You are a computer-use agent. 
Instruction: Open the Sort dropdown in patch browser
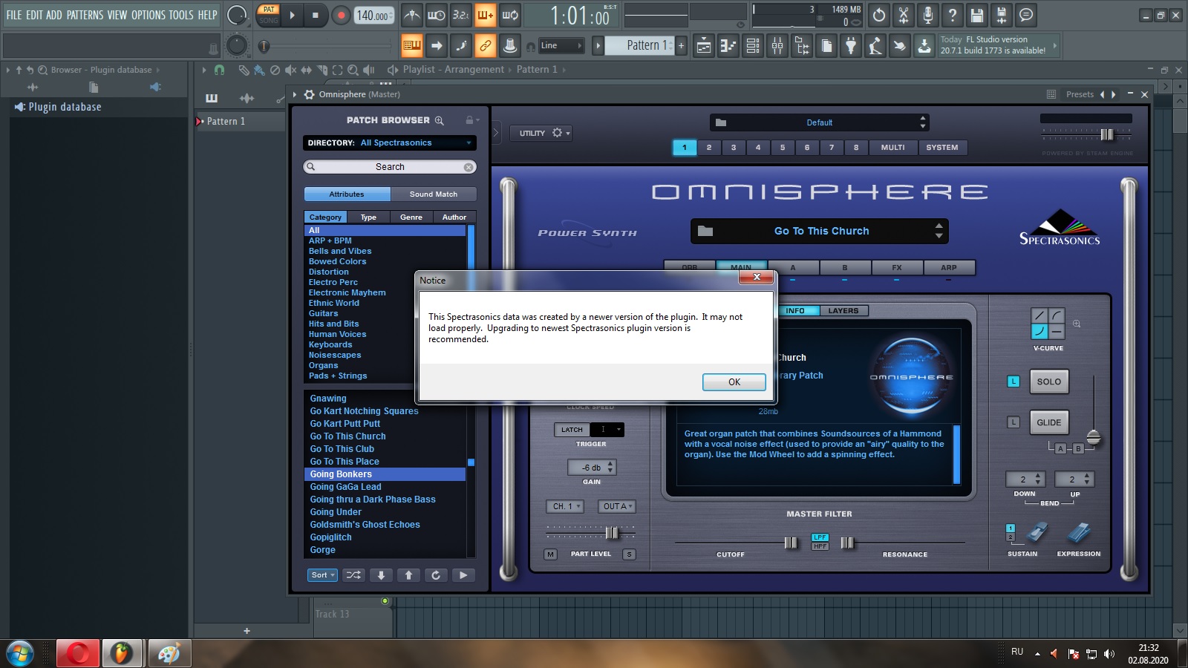coord(322,575)
